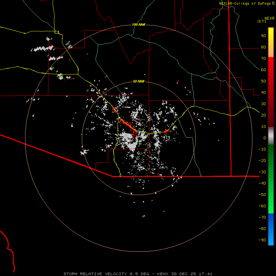Click the 10 value on the velocity scale
Image resolution: width=276 pixels, height=276 pixels.
point(263,127)
